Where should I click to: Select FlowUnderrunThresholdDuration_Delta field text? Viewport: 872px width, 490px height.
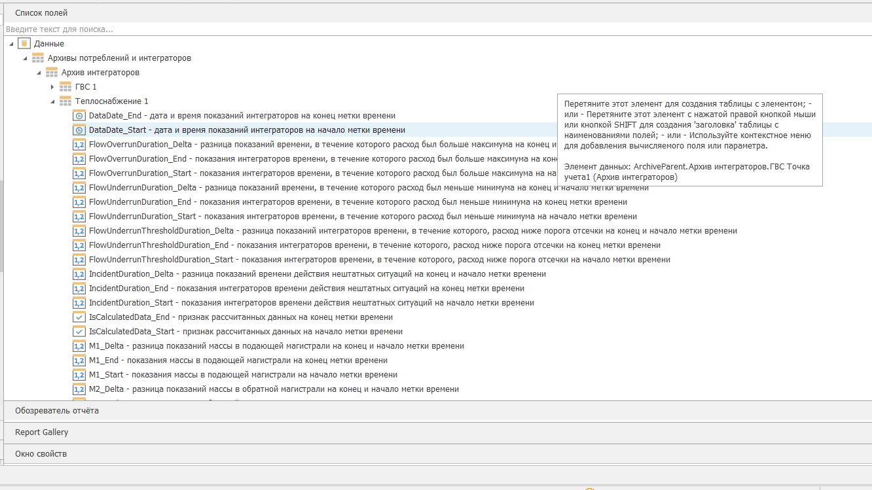tap(413, 230)
